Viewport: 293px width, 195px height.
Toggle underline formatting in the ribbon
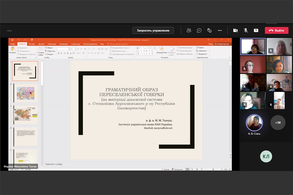[65, 53]
